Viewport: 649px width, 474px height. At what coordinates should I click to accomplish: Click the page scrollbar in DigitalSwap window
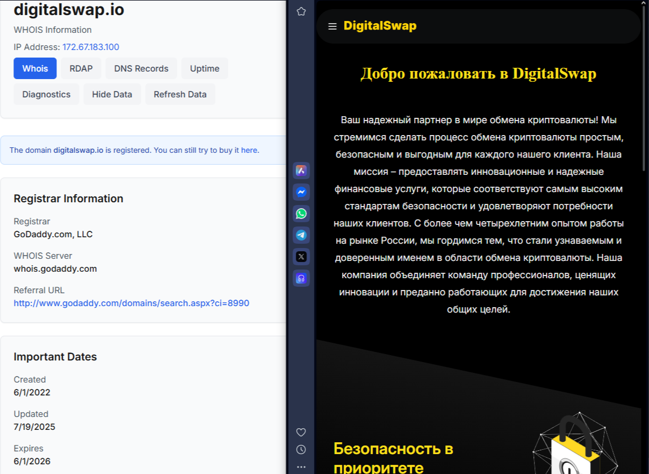[x=645, y=89]
